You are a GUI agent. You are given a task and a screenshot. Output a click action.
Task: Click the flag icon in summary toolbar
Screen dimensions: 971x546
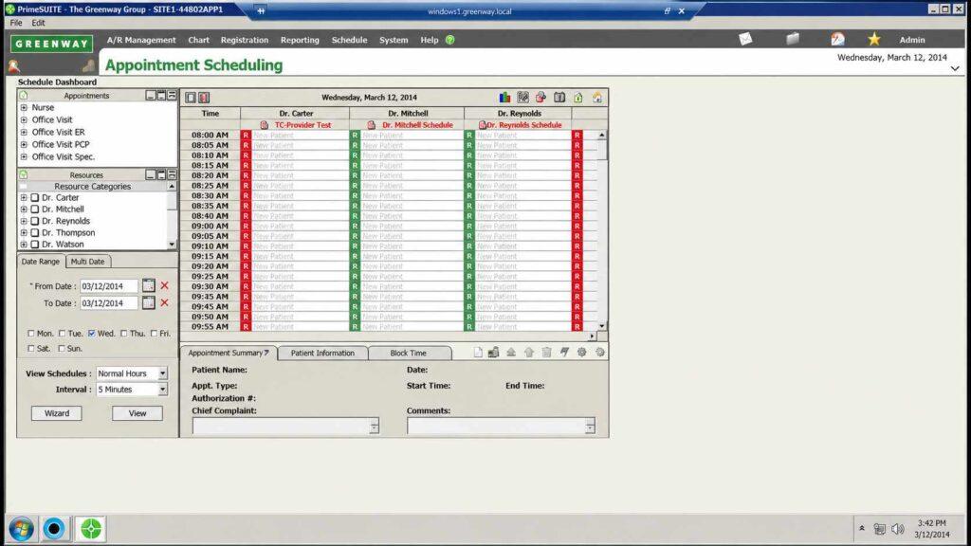(564, 353)
